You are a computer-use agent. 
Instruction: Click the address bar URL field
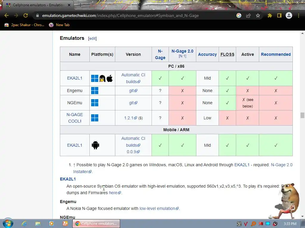(120, 15)
